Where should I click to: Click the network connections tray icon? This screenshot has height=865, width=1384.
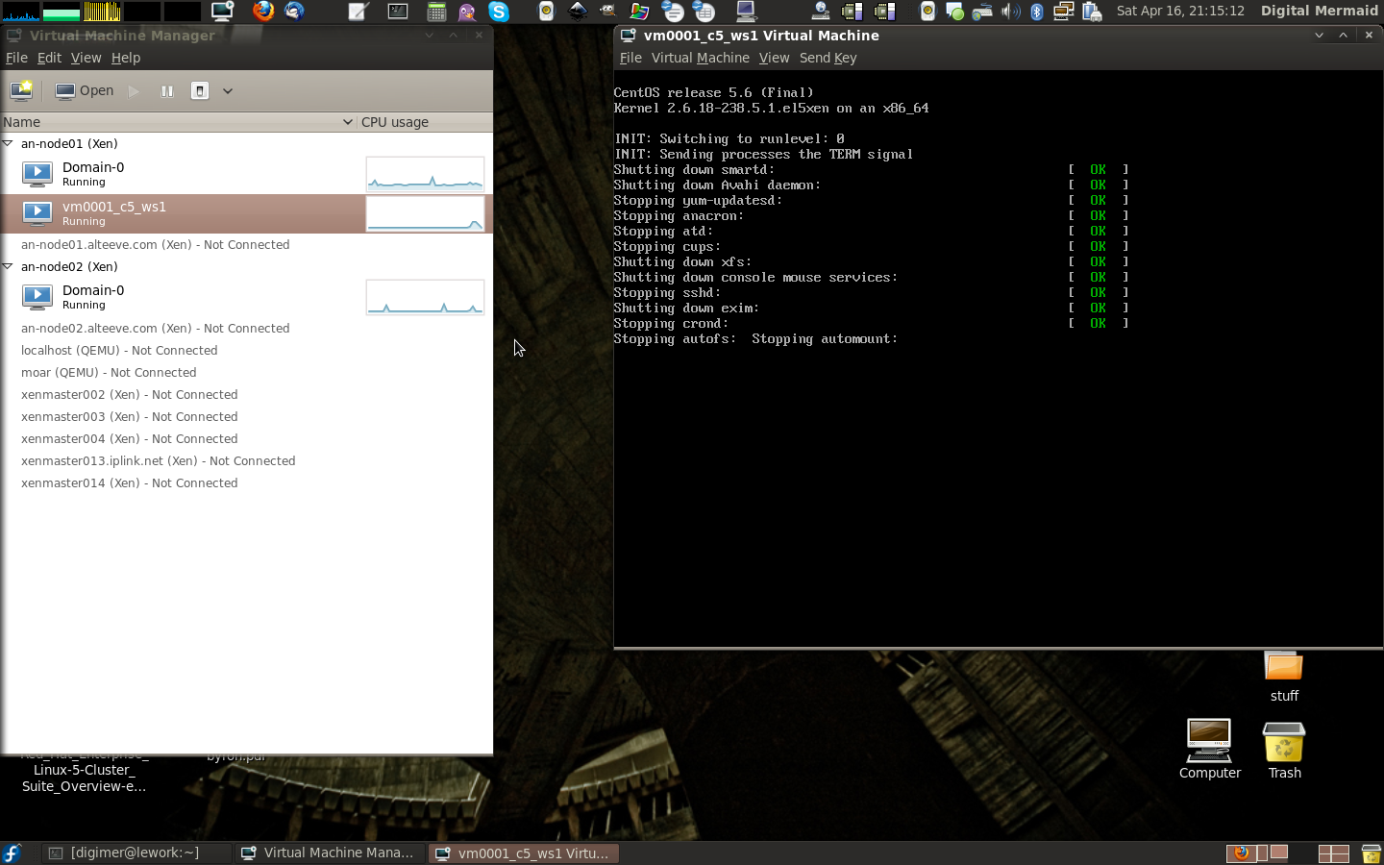[1064, 11]
